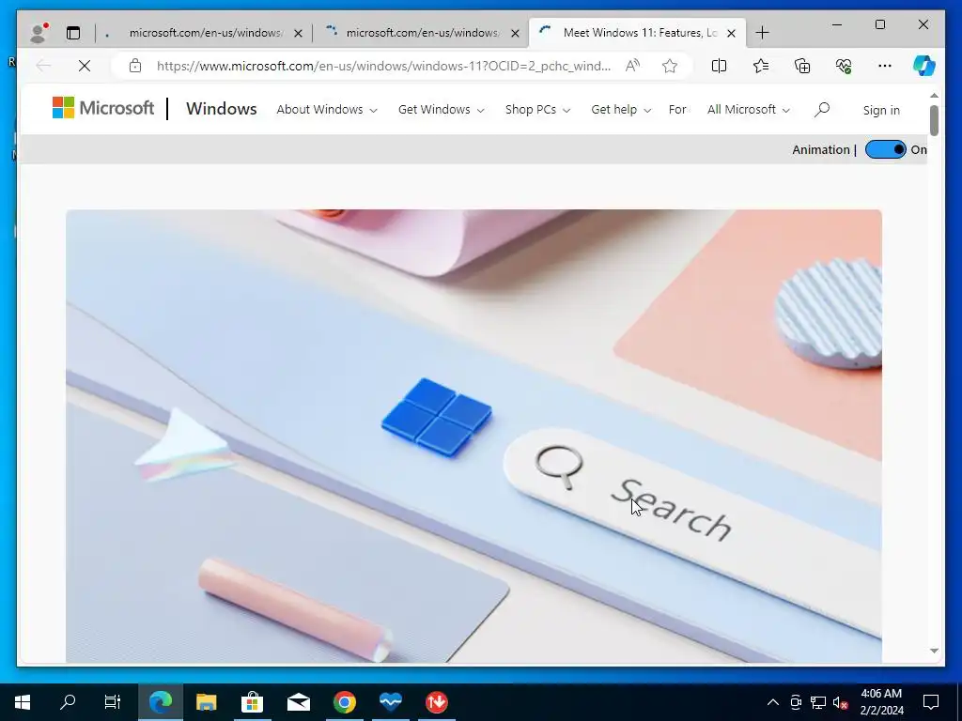Open Settings and more ellipsis menu
Image resolution: width=962 pixels, height=721 pixels.
(x=885, y=66)
